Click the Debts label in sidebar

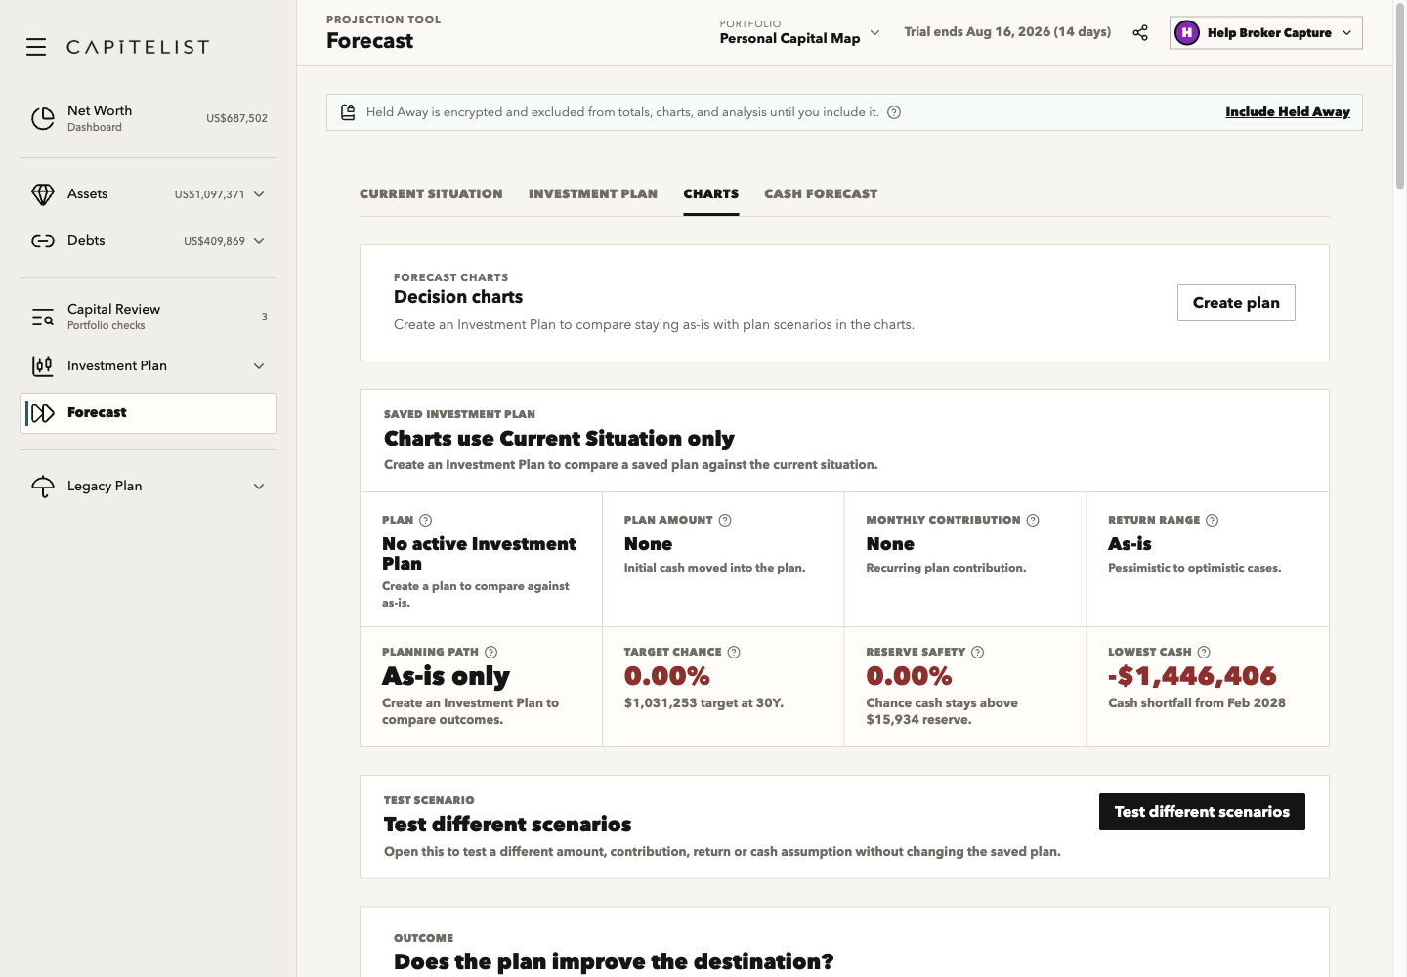[86, 241]
